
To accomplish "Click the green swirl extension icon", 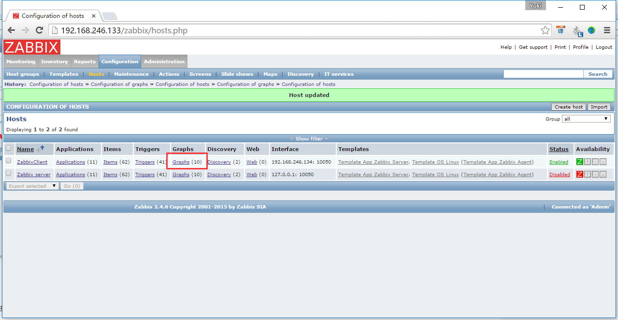I will 591,30.
